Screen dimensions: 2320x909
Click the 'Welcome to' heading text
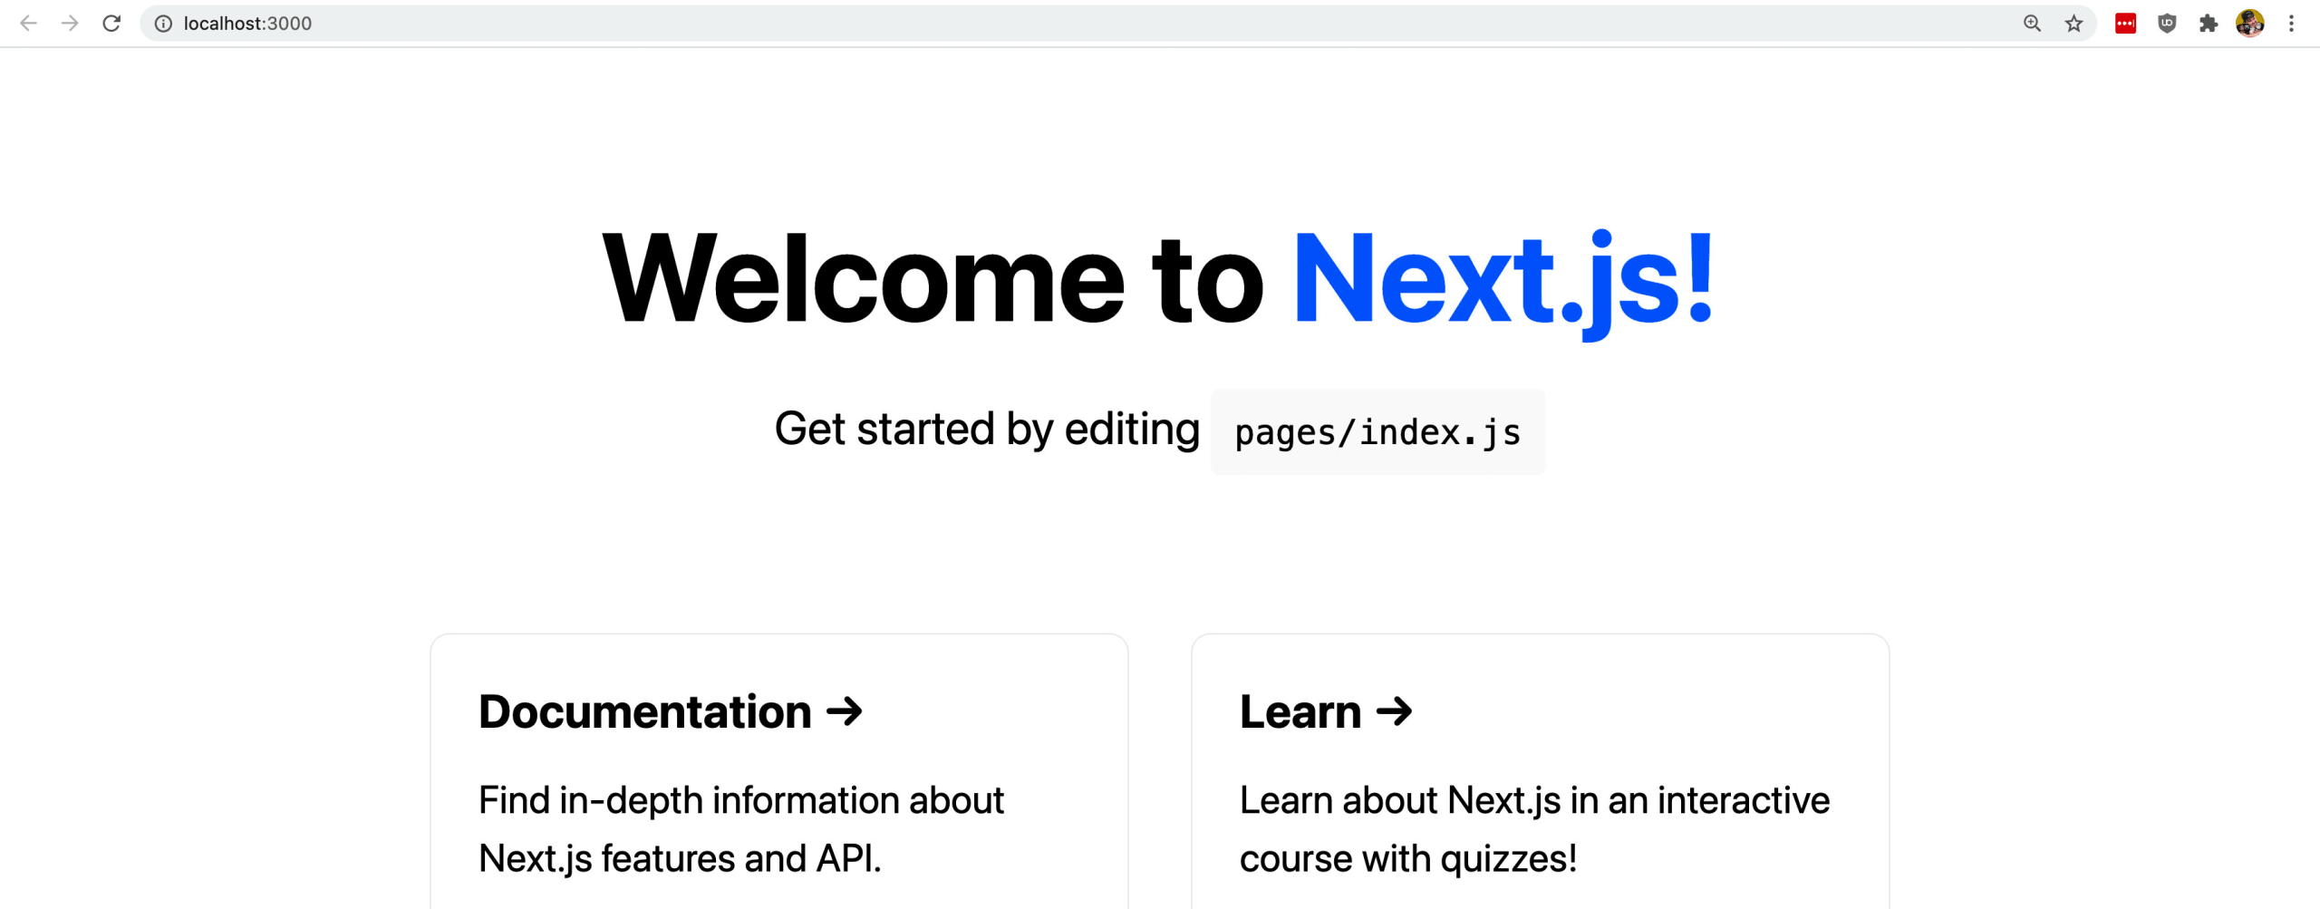(x=933, y=279)
